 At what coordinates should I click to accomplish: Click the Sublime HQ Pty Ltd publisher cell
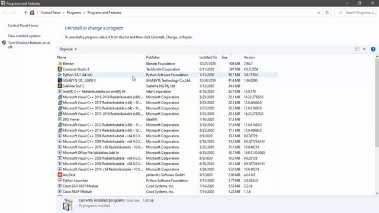pyautogui.click(x=160, y=86)
